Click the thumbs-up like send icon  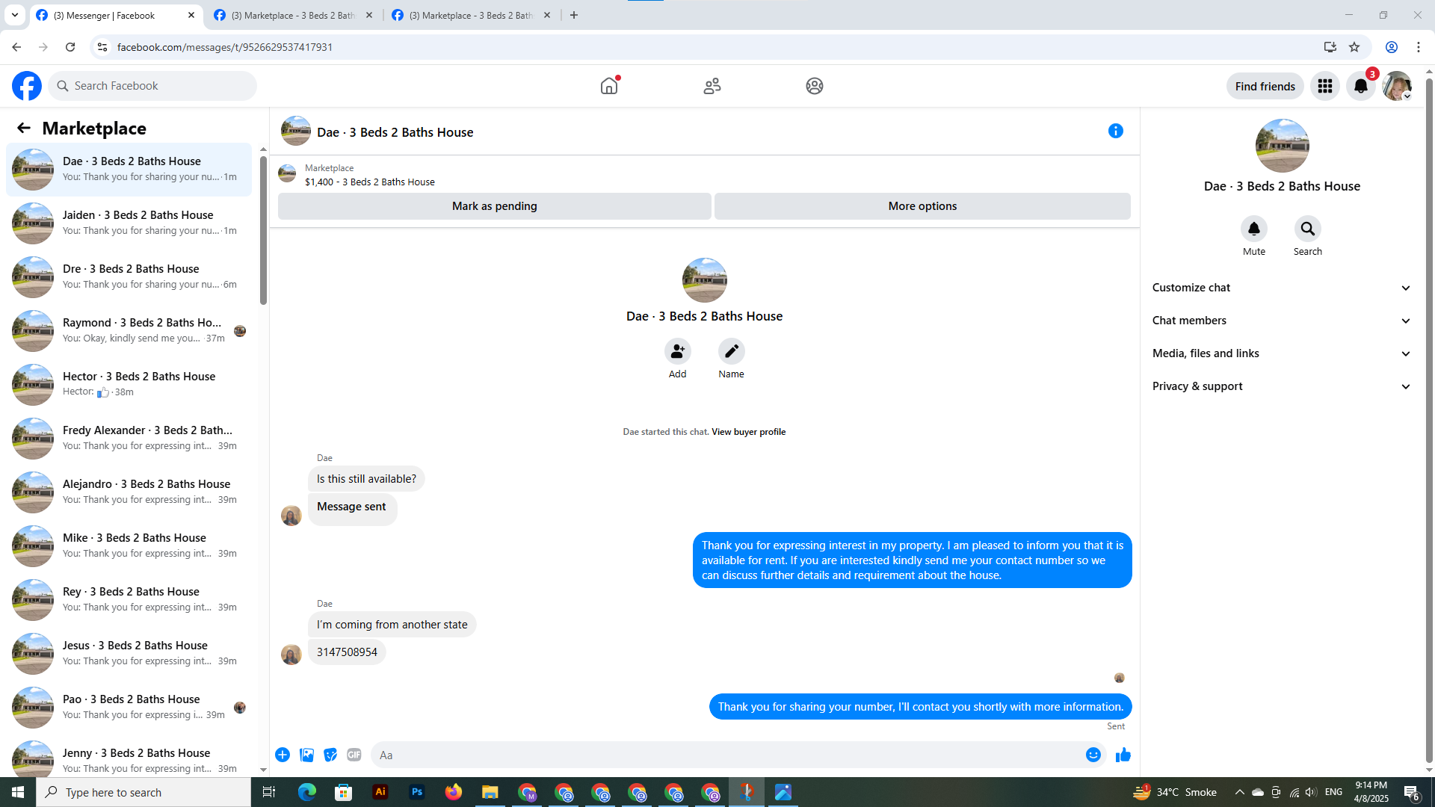tap(1123, 755)
